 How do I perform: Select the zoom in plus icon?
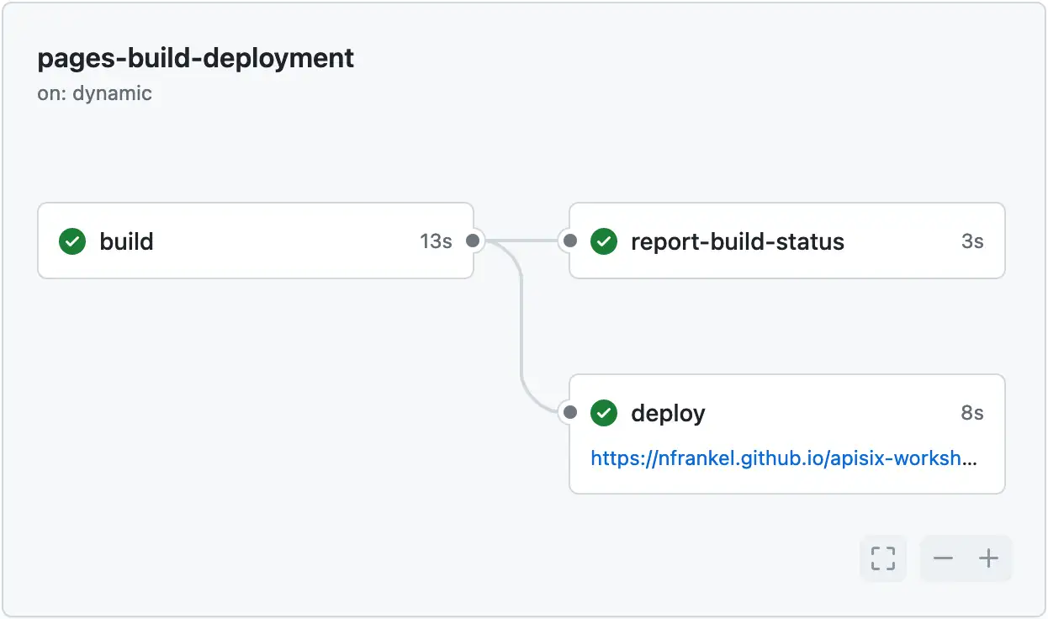point(988,558)
